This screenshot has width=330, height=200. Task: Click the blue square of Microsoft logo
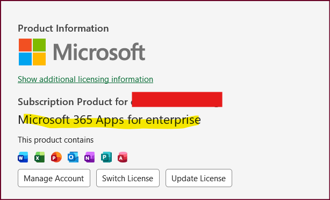coord(25,59)
